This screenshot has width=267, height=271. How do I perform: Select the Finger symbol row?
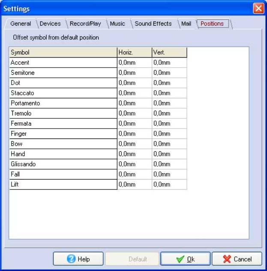click(63, 134)
